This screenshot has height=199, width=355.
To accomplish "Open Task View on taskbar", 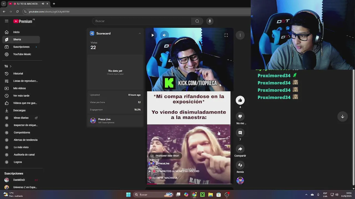I will click(178, 195).
